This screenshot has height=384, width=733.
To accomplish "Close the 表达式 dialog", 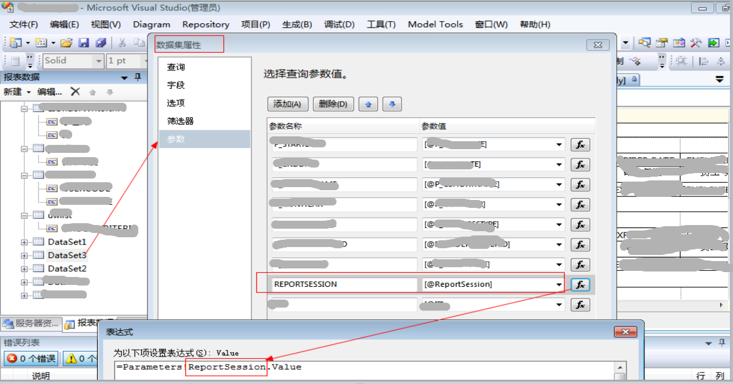I will pos(625,331).
